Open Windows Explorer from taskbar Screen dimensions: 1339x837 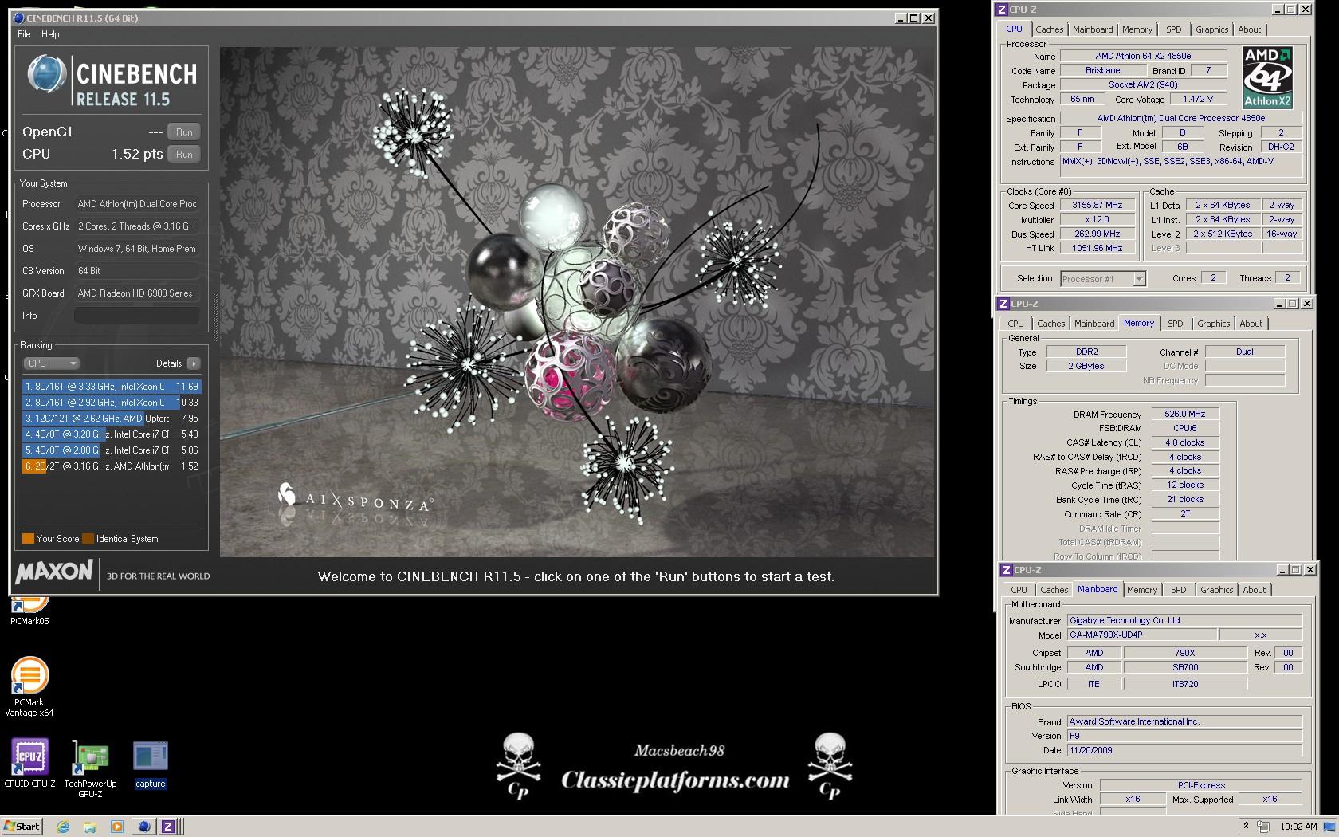coord(90,827)
